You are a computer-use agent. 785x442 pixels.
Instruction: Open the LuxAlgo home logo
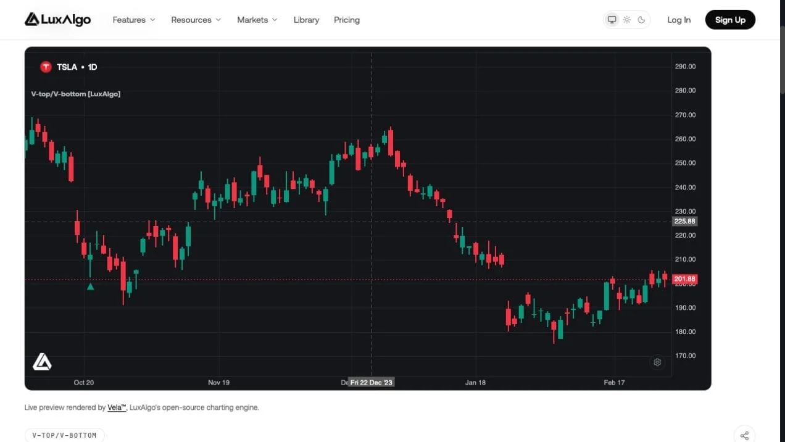(57, 20)
